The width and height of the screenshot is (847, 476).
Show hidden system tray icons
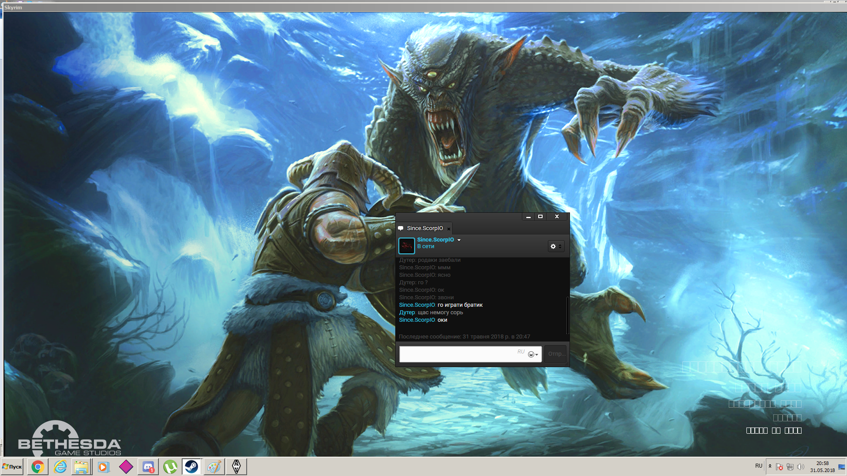(x=770, y=466)
